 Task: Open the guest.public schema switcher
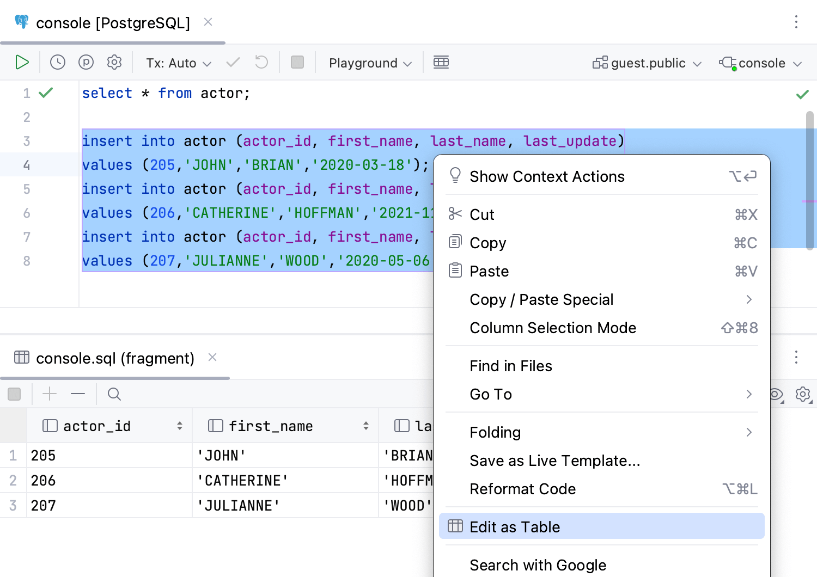[647, 63]
